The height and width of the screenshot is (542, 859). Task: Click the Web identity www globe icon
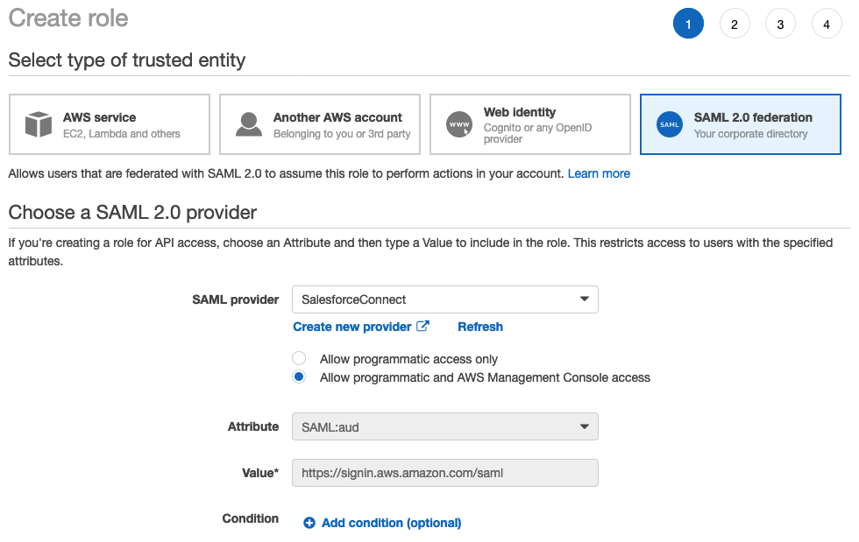click(459, 124)
